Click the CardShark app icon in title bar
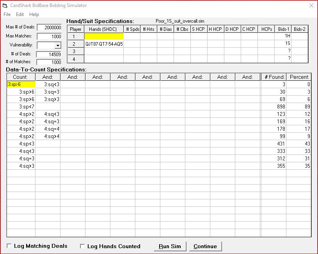 [5, 5]
